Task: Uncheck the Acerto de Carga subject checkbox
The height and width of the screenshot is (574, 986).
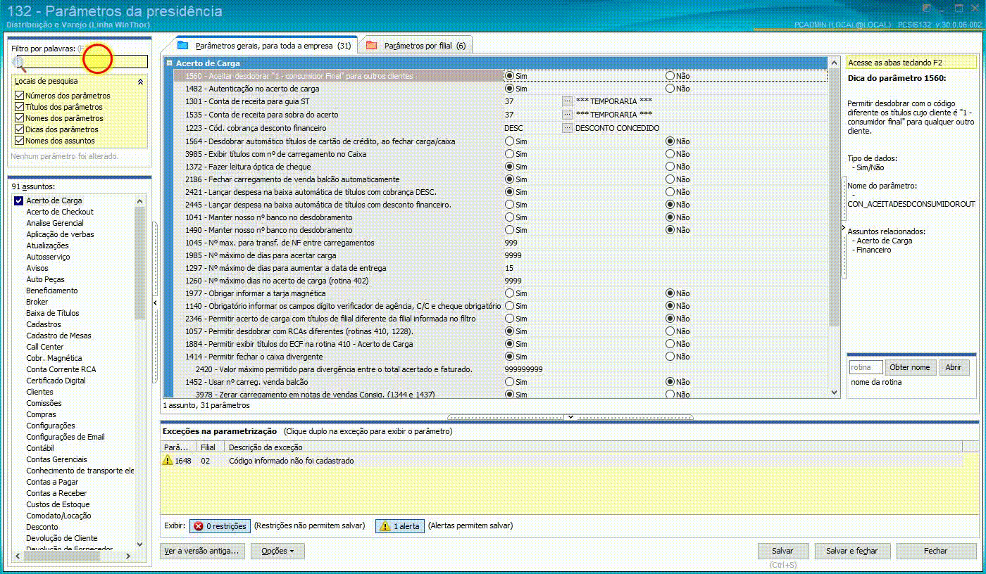Action: pos(19,200)
